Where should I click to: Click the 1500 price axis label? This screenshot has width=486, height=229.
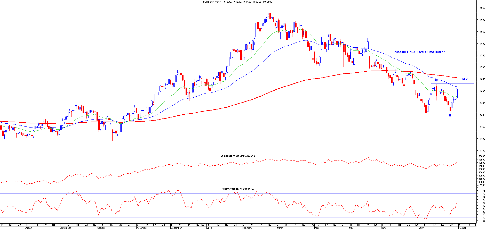[x=482, y=115]
